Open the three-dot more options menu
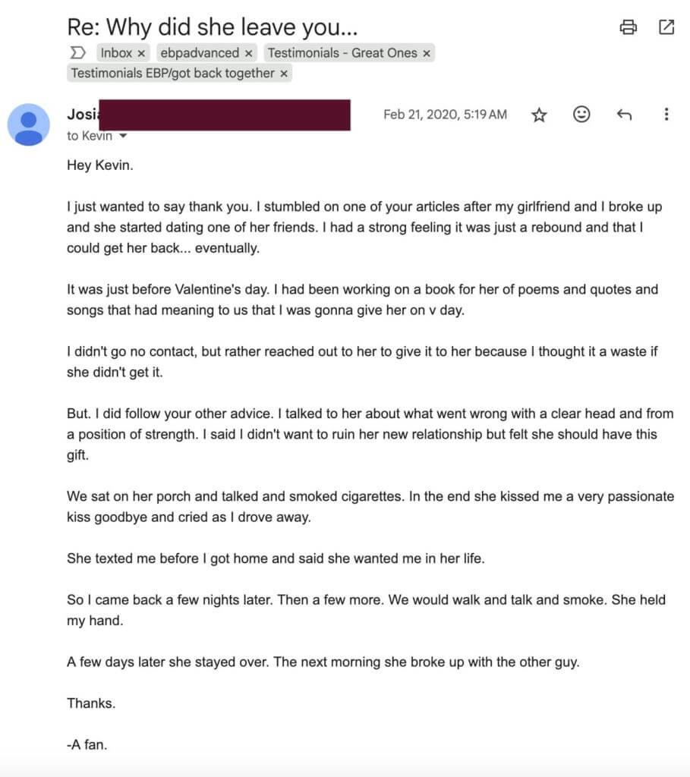This screenshot has height=777, width=690. [666, 115]
